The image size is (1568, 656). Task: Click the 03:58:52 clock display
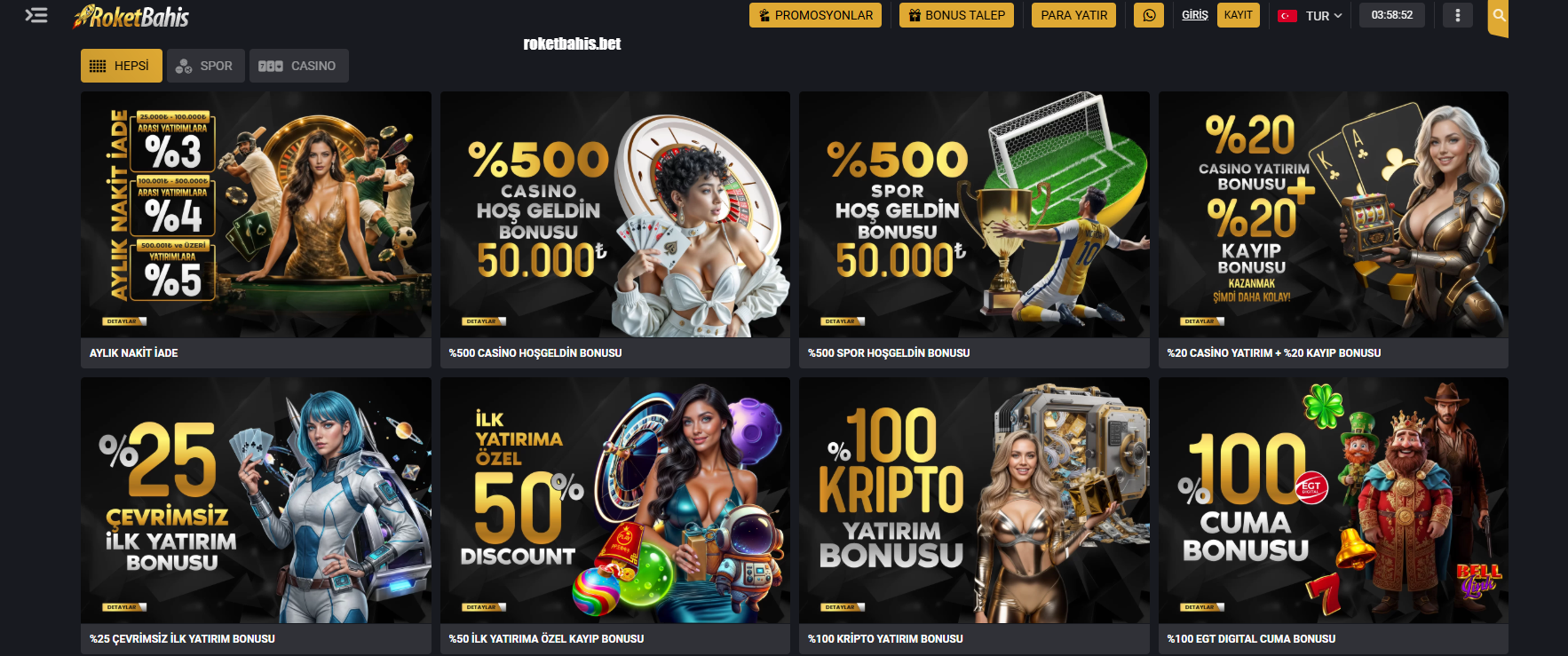[1391, 15]
